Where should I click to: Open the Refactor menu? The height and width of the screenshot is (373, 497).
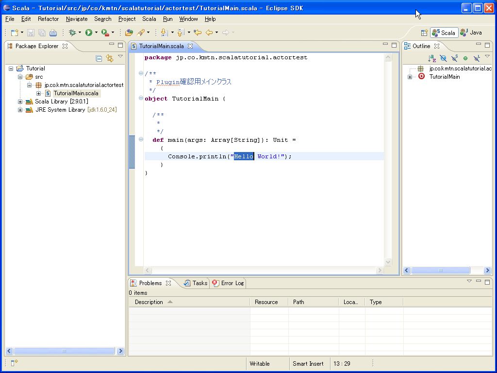tap(48, 19)
